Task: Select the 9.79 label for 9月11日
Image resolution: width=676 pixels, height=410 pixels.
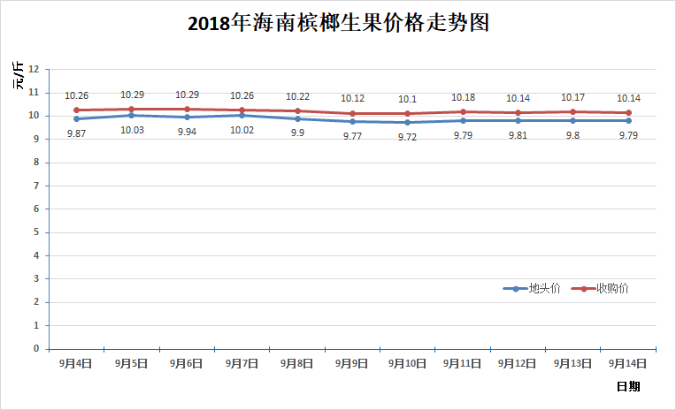Action: (463, 135)
